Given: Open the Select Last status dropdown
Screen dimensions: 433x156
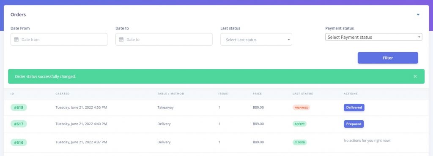Looking at the screenshot, I should pos(256,40).
